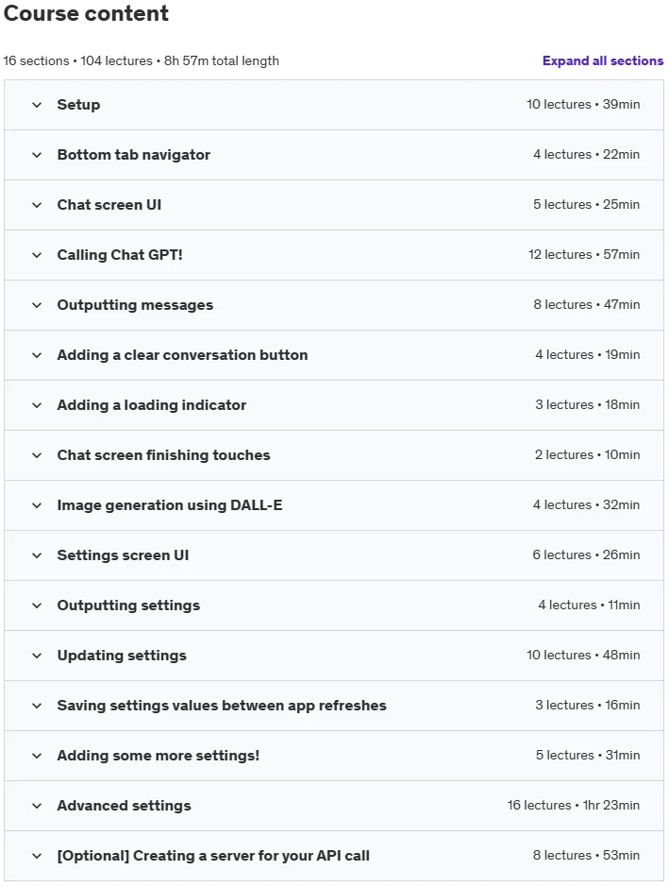Open the Settings screen UI section title
The height and width of the screenshot is (887, 669).
[123, 554]
